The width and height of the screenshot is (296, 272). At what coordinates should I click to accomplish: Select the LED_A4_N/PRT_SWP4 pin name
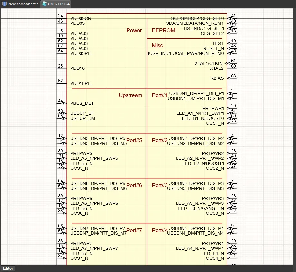[200, 248]
